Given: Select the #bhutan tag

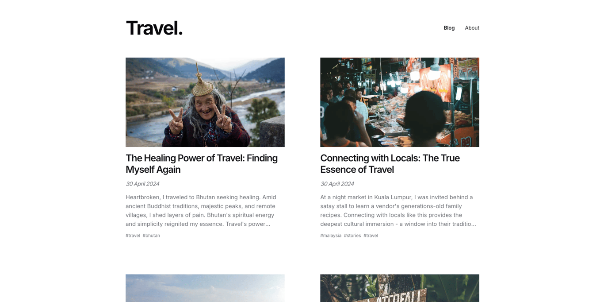Looking at the screenshot, I should (x=151, y=236).
